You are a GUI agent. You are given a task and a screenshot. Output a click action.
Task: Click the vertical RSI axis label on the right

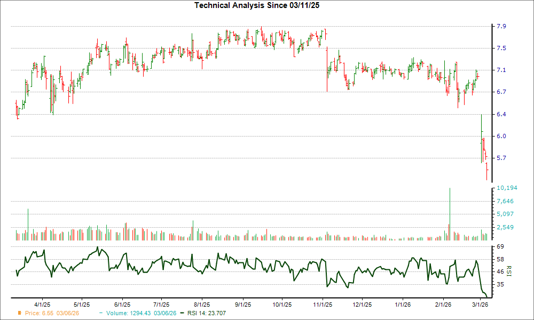(509, 270)
